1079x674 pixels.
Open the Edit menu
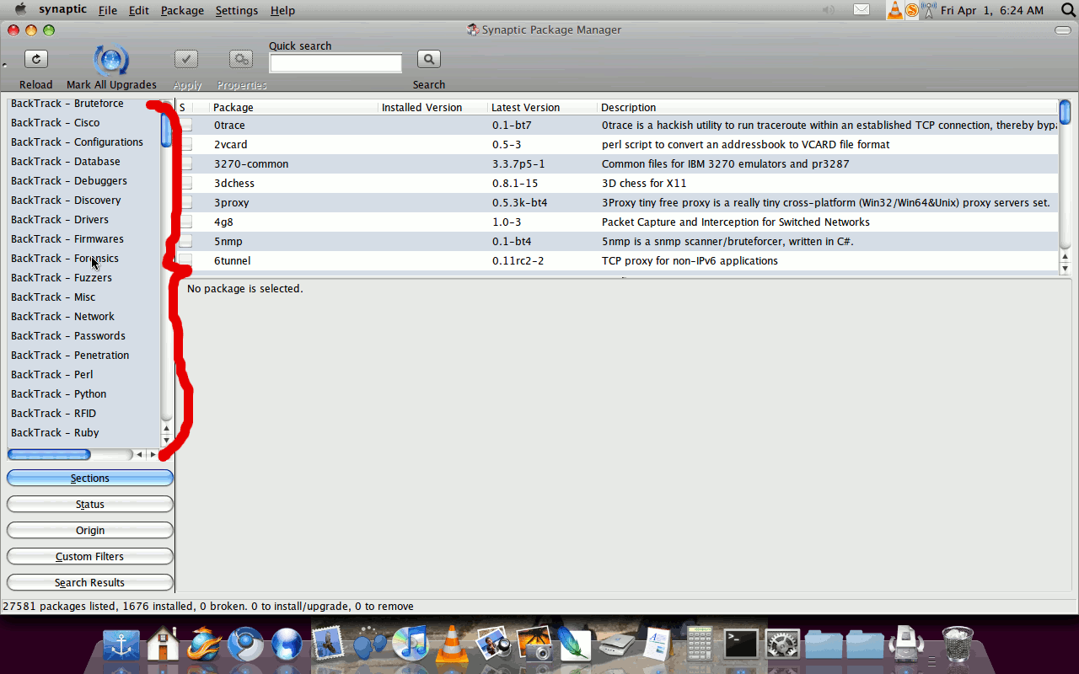(x=138, y=10)
